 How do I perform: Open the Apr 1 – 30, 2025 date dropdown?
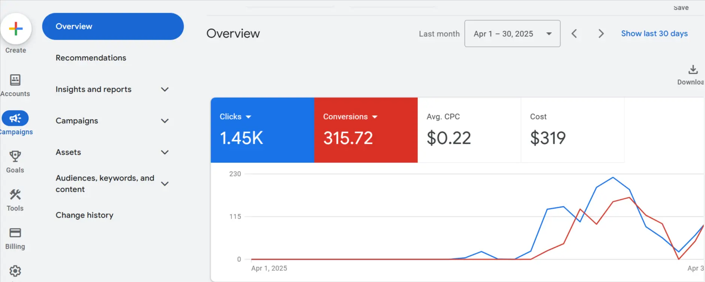(x=512, y=34)
